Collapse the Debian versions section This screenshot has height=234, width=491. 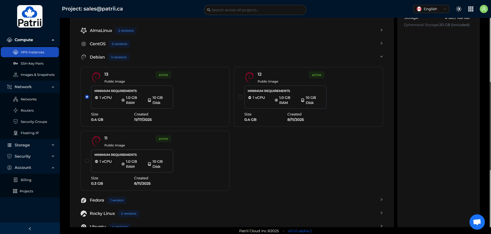point(381,57)
